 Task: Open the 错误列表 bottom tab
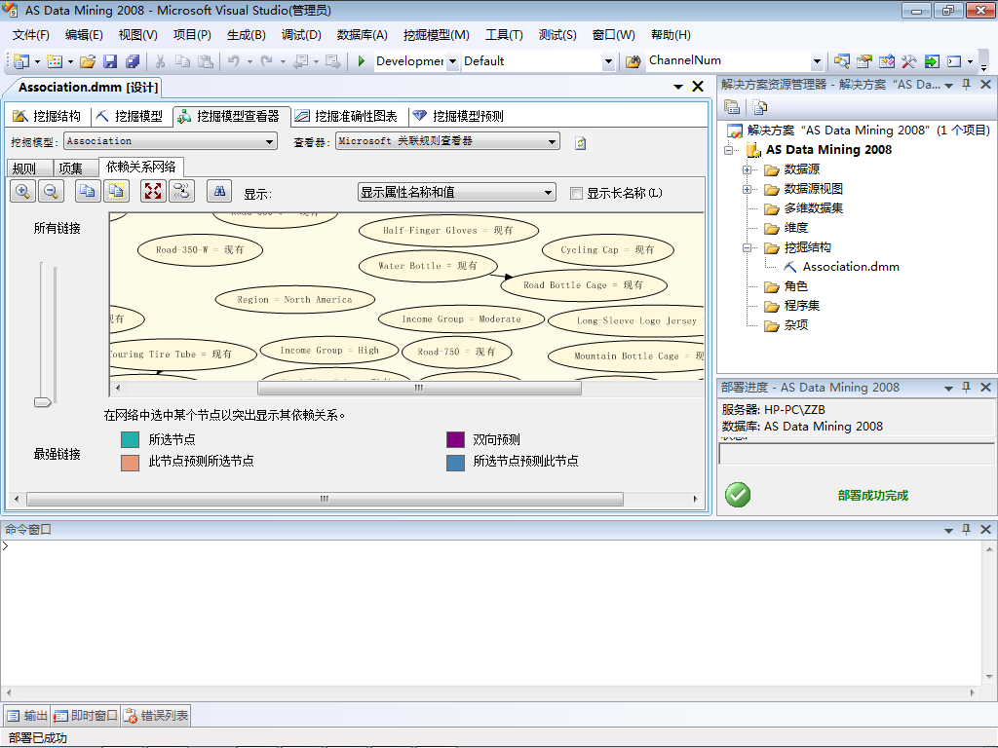pyautogui.click(x=156, y=716)
